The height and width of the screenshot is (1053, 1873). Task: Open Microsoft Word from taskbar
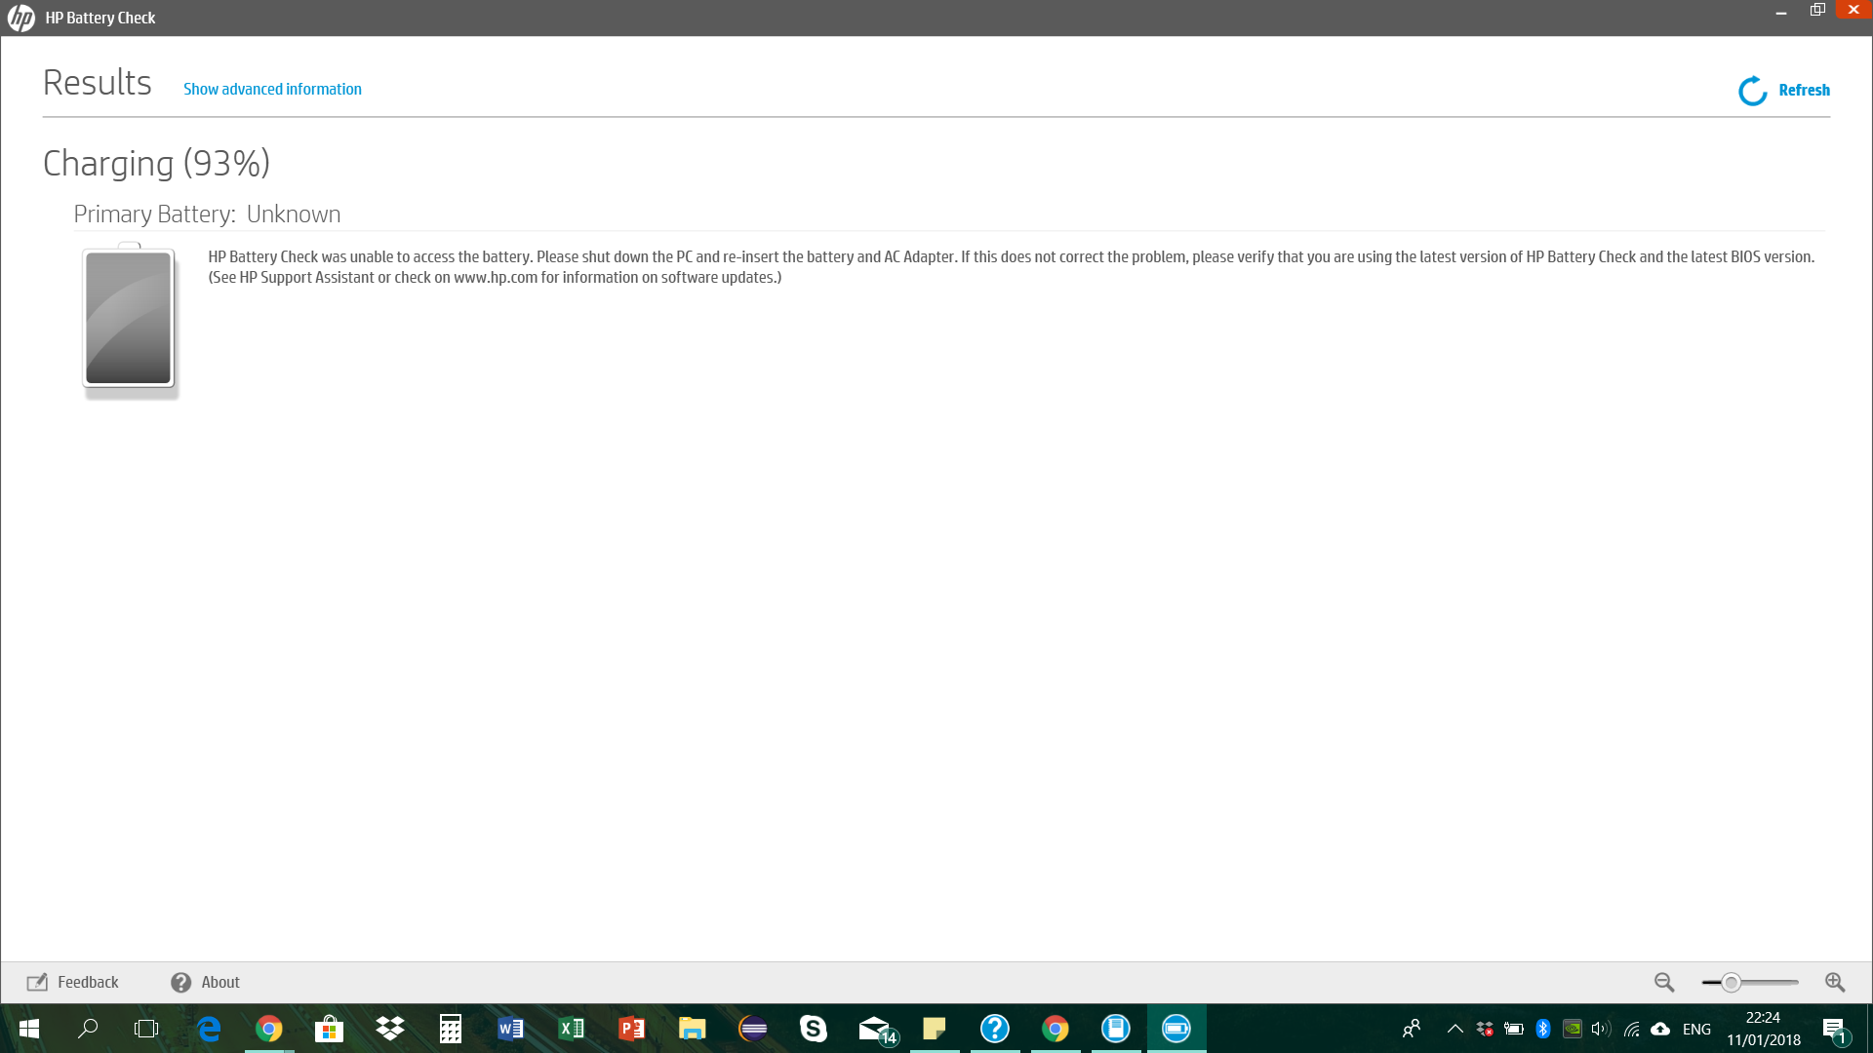click(510, 1028)
